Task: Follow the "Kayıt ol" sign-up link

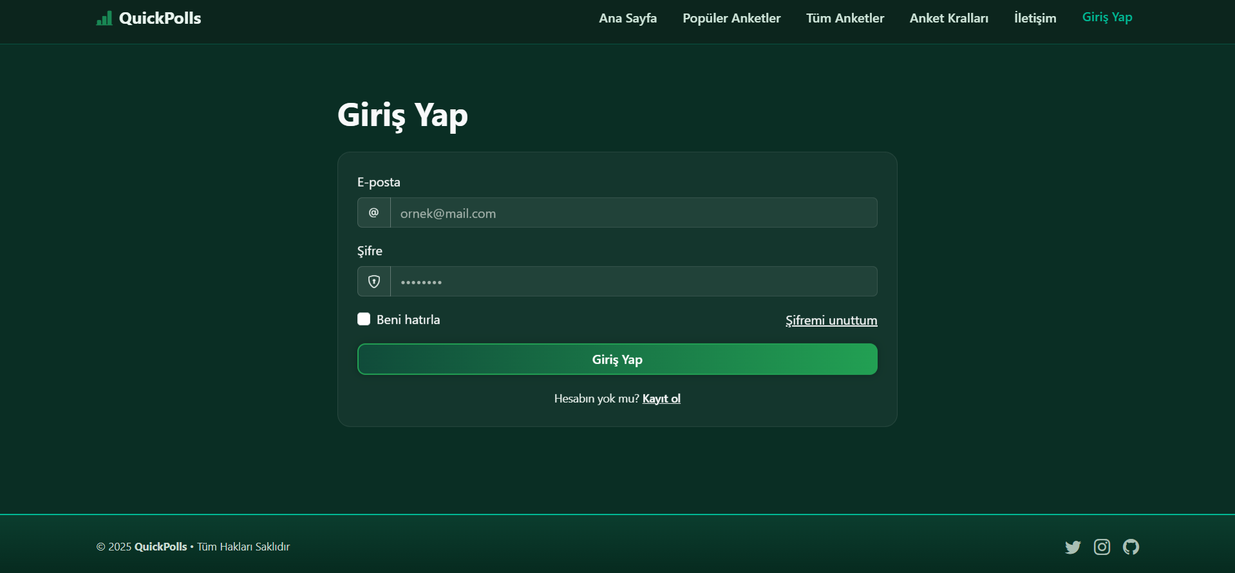Action: (x=661, y=399)
